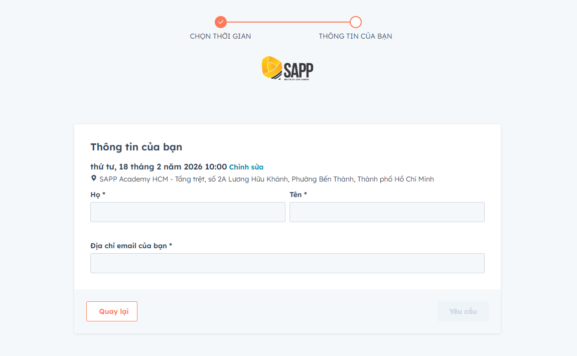Click the appointment date and time text
This screenshot has height=356, width=577.
(159, 167)
